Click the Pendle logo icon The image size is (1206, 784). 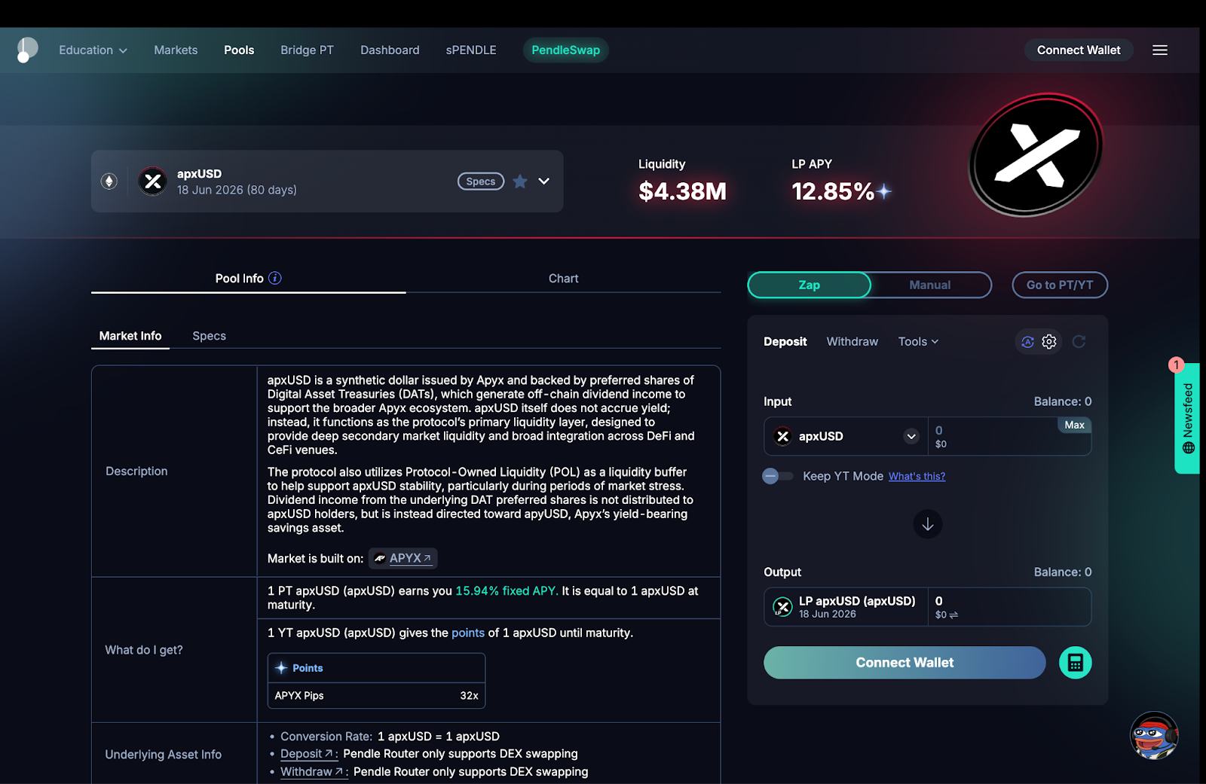(27, 50)
